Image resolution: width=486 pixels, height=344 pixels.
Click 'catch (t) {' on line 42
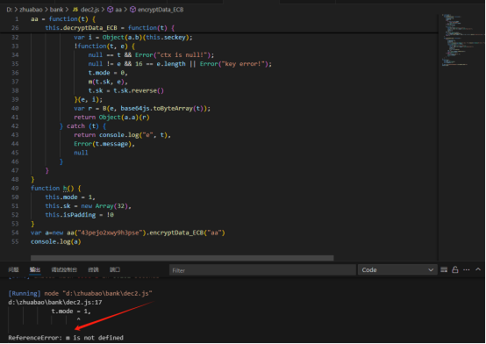pos(87,126)
